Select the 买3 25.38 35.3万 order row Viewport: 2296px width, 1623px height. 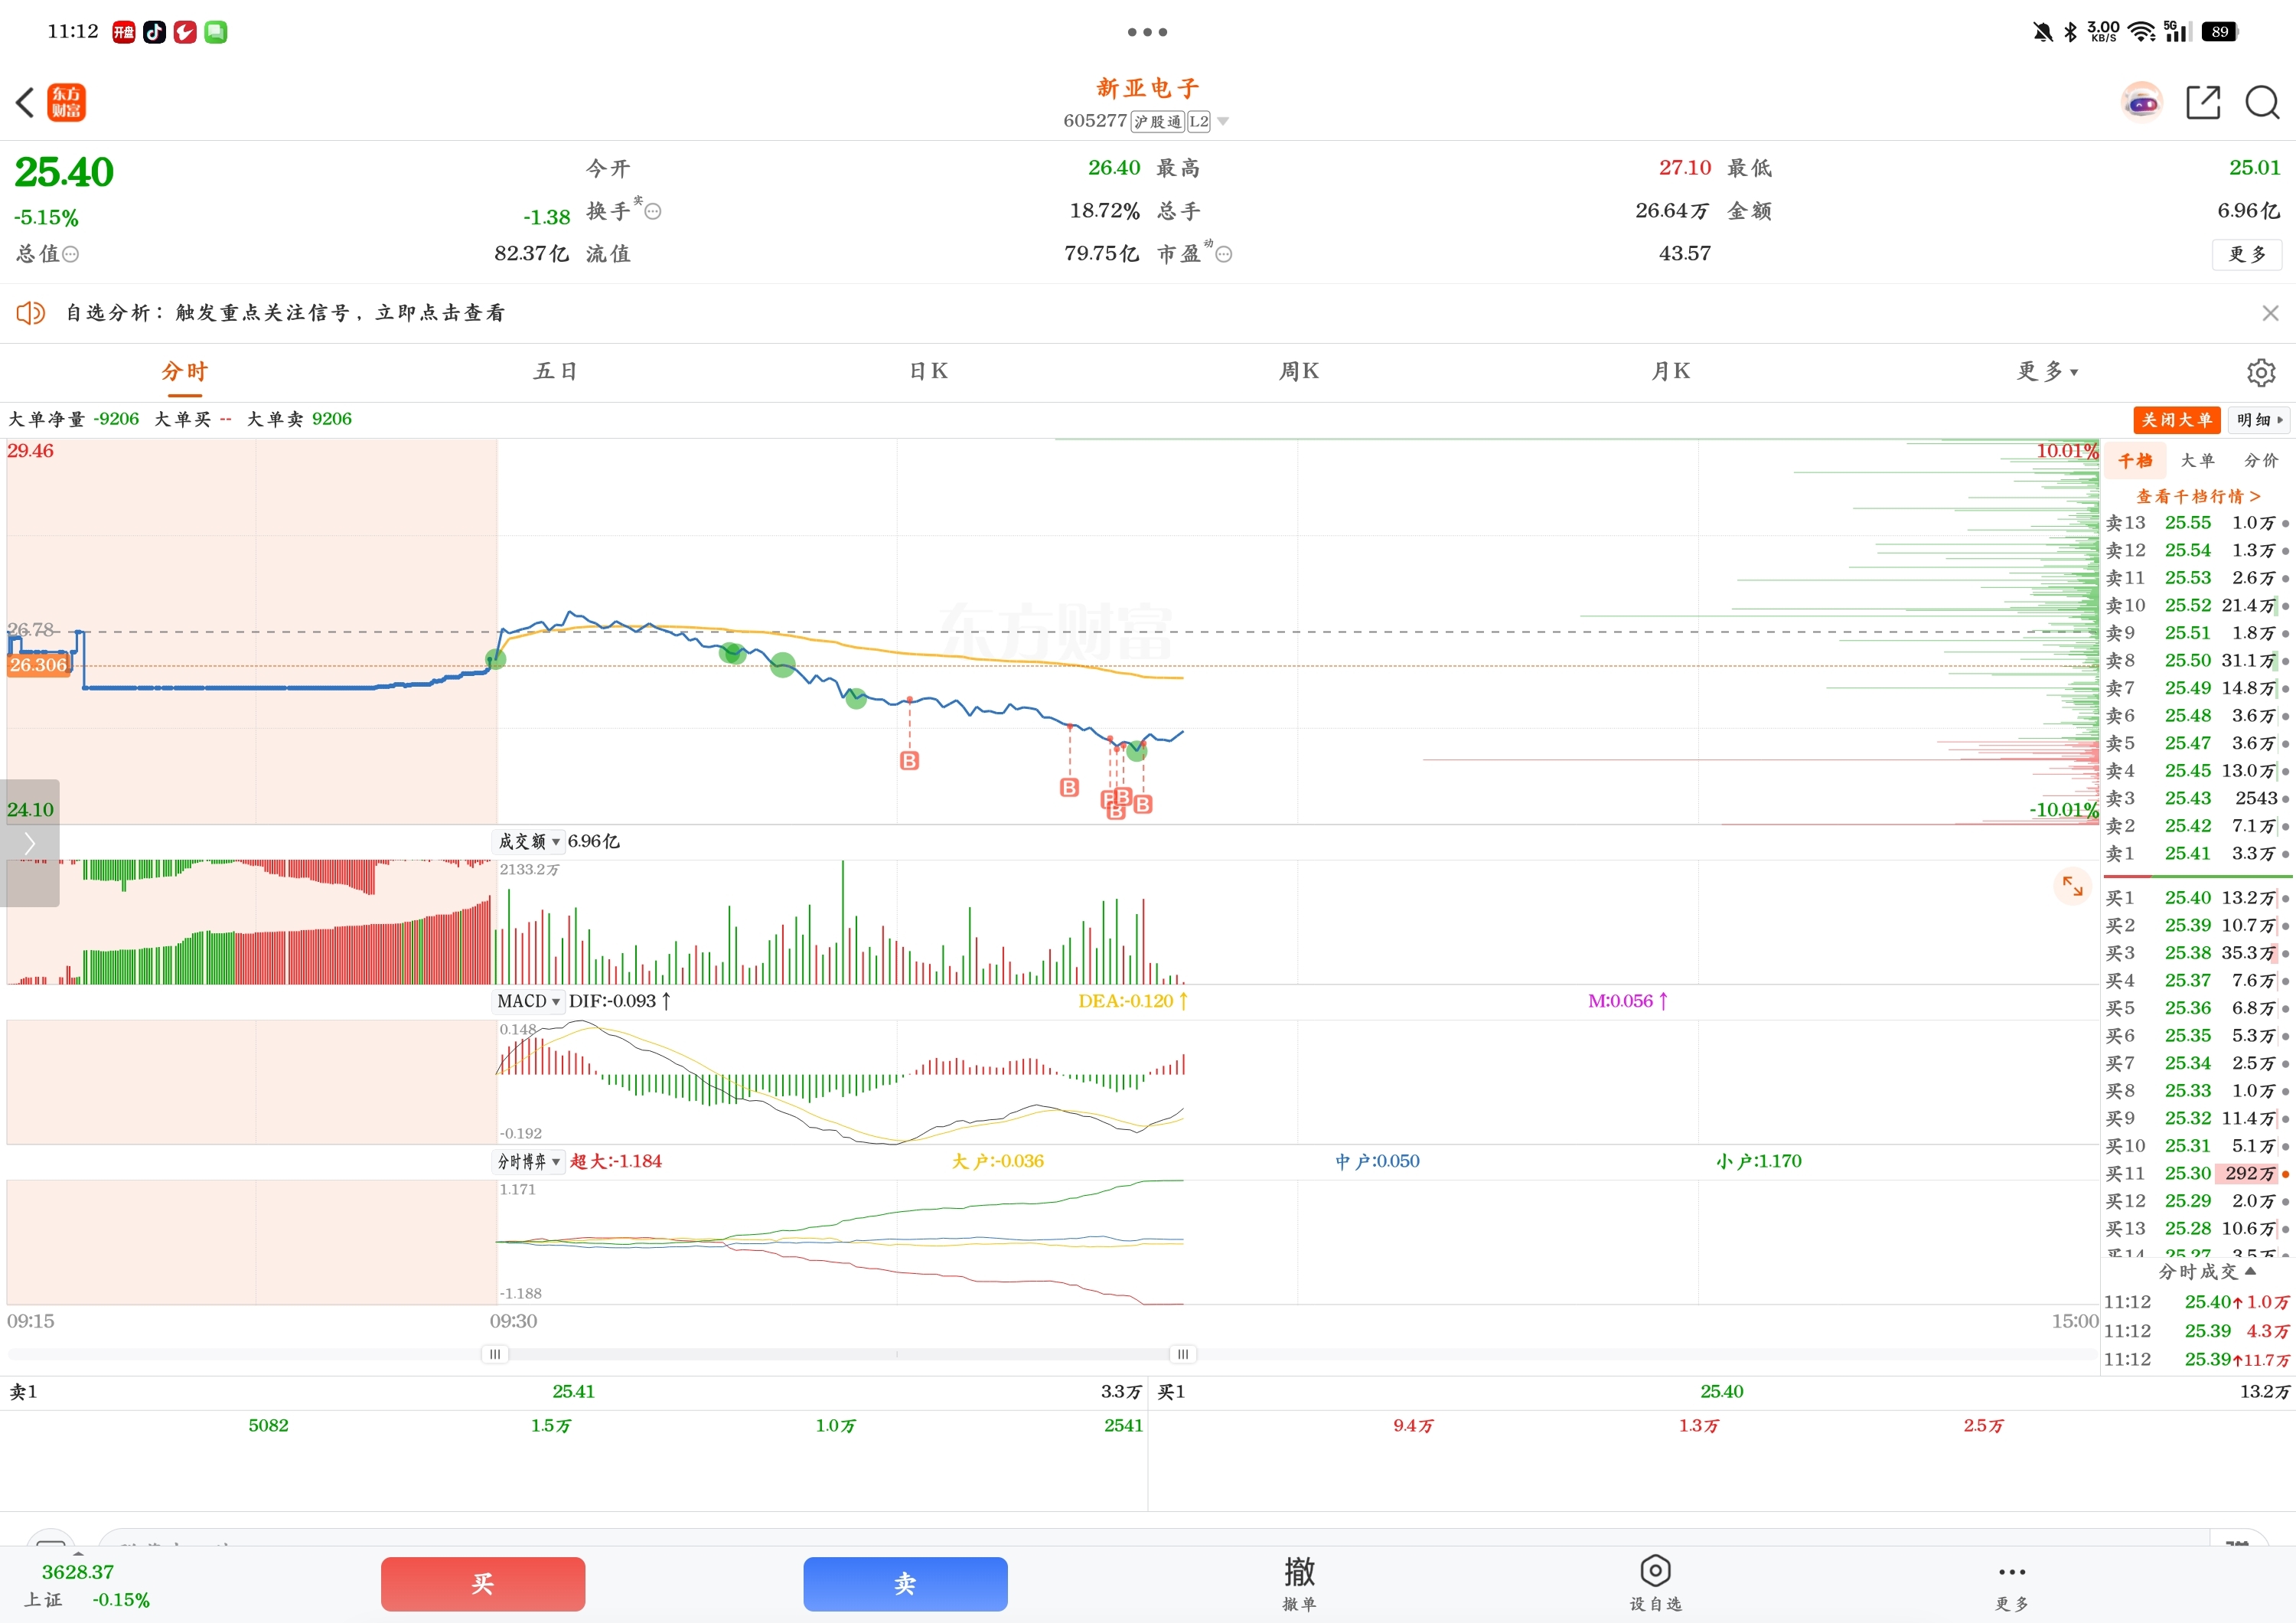coord(2197,953)
